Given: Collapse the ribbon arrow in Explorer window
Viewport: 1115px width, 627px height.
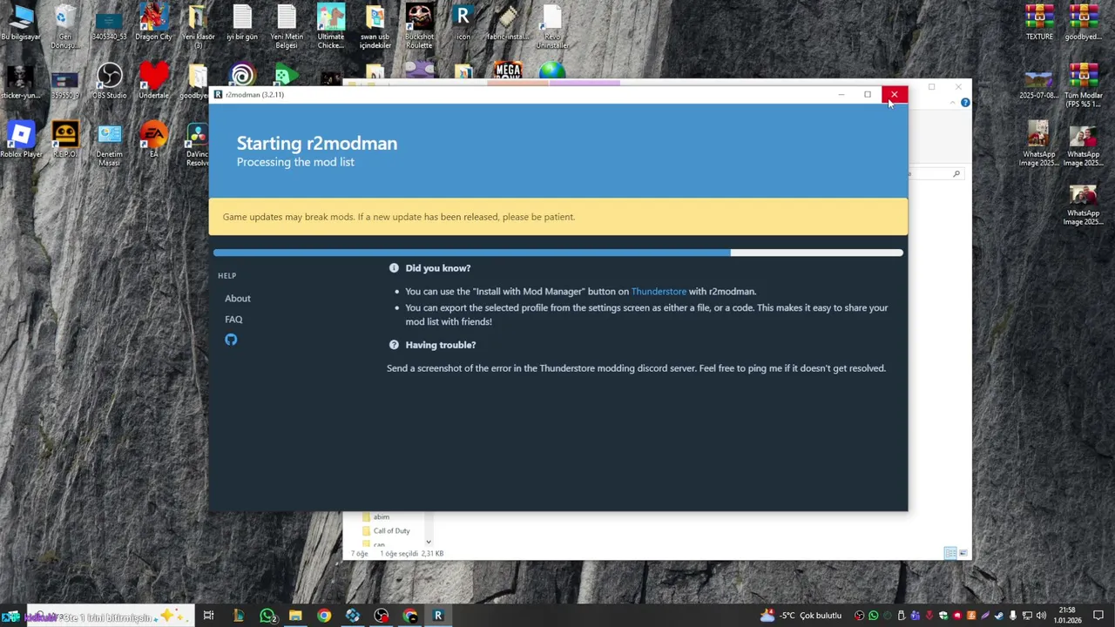Looking at the screenshot, I should pos(952,103).
